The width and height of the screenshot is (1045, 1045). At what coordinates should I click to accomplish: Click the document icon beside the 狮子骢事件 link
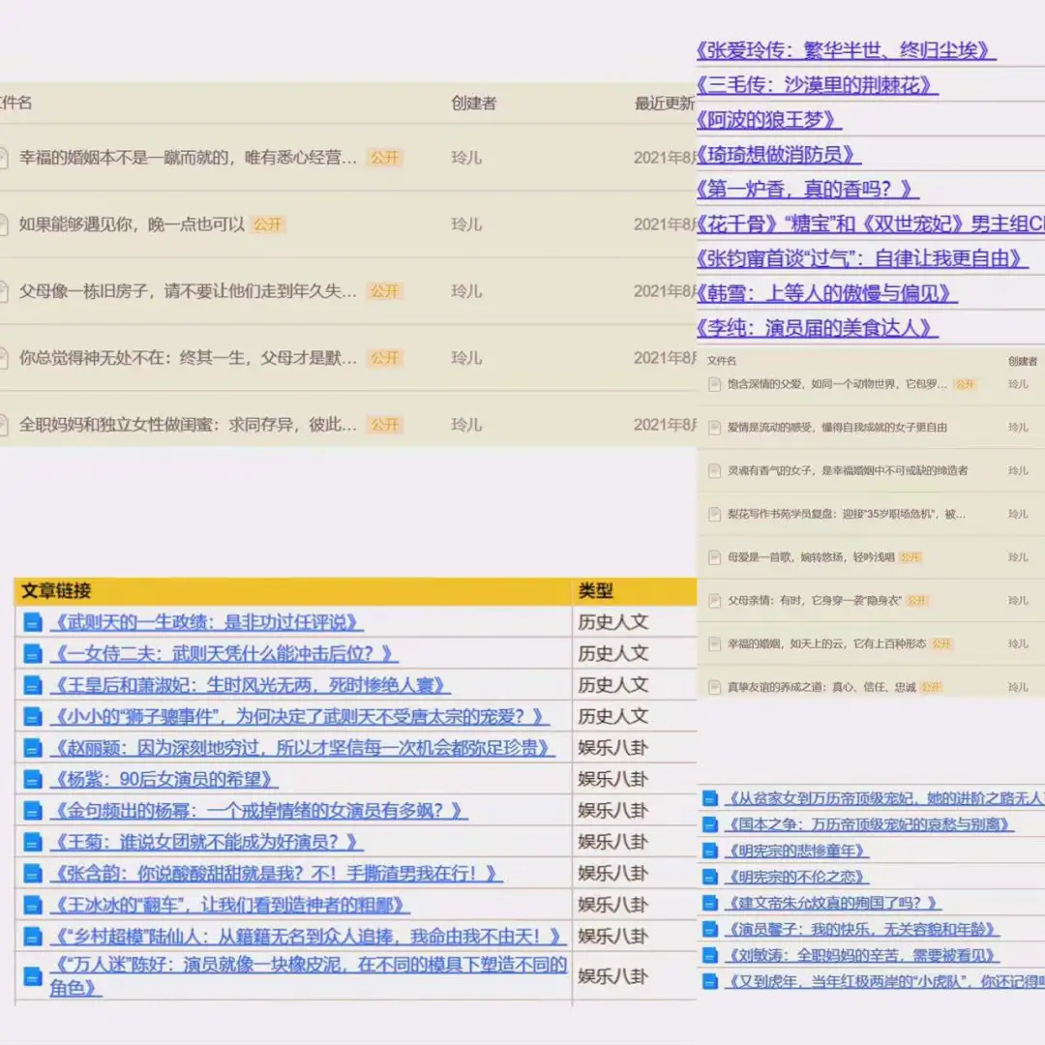[x=32, y=716]
